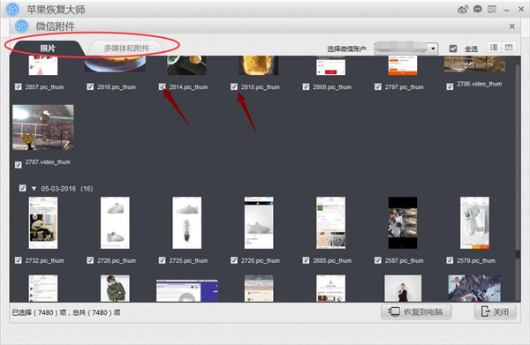Open the Weibo icon in title bar
Image resolution: width=530 pixels, height=345 pixels.
tap(463, 10)
